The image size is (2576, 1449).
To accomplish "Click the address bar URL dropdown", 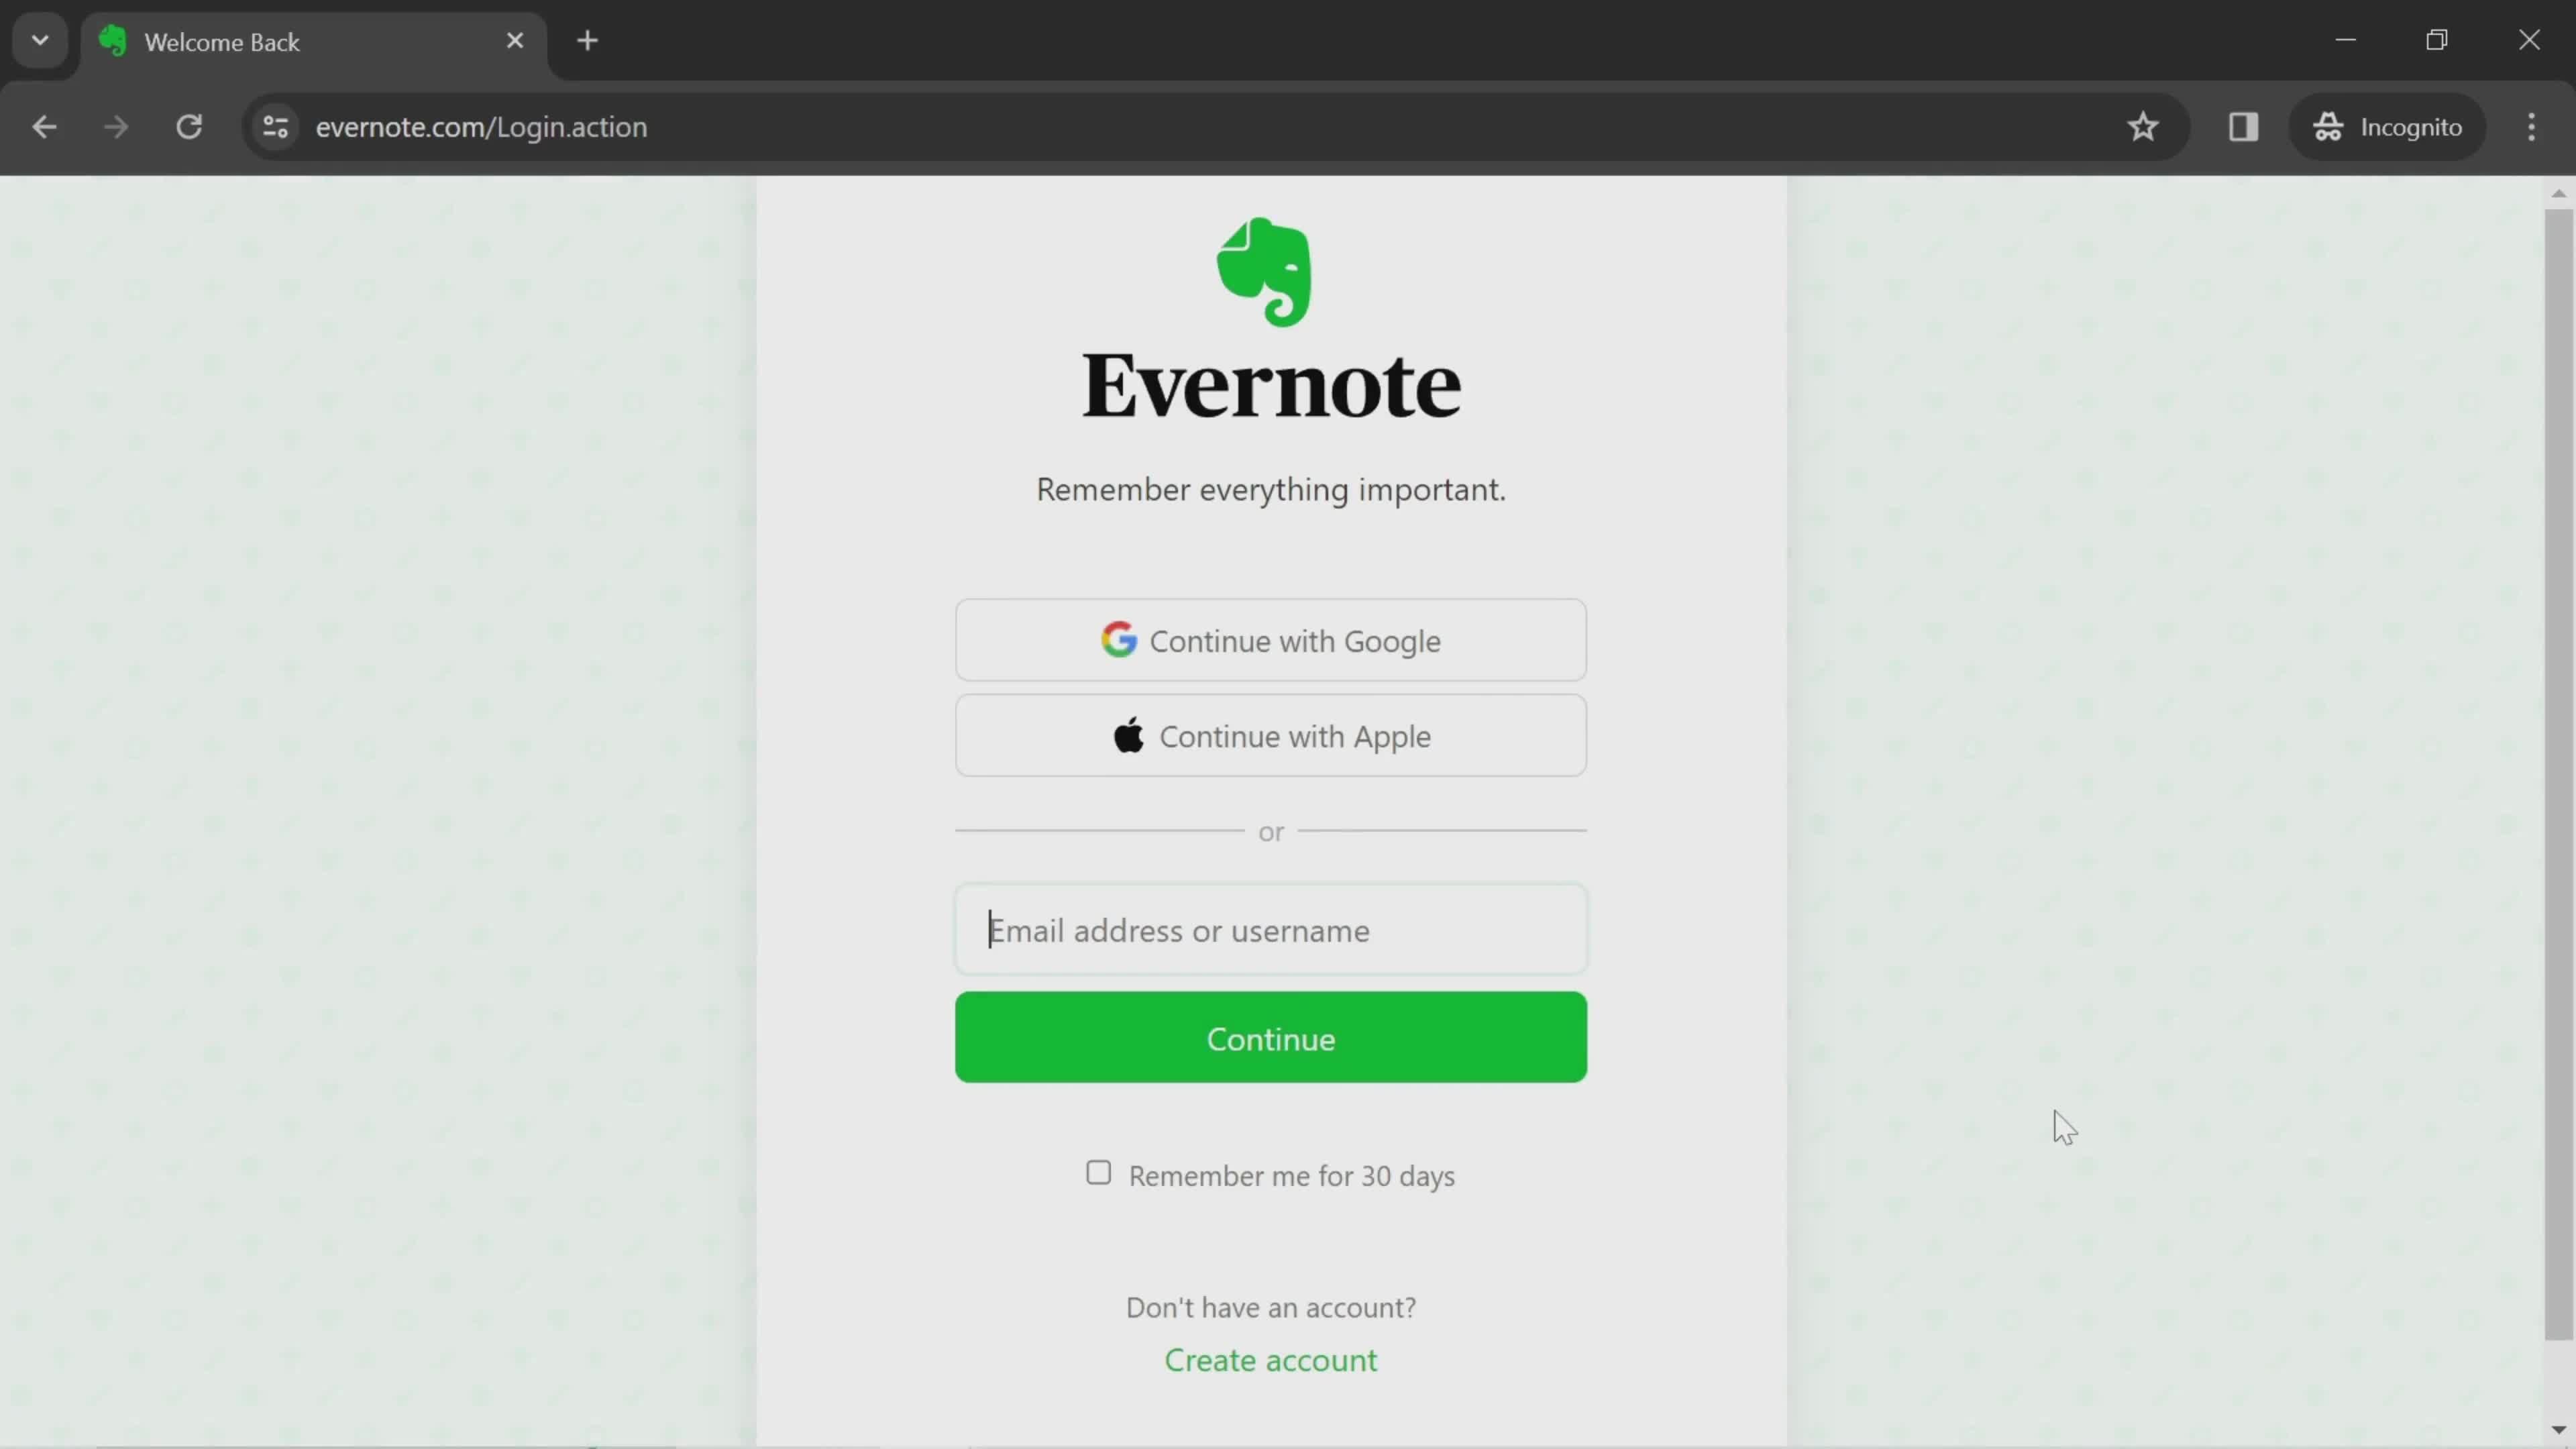I will click(39, 39).
